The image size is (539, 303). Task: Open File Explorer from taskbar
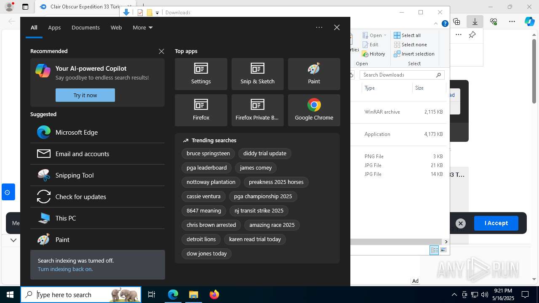tap(193, 295)
